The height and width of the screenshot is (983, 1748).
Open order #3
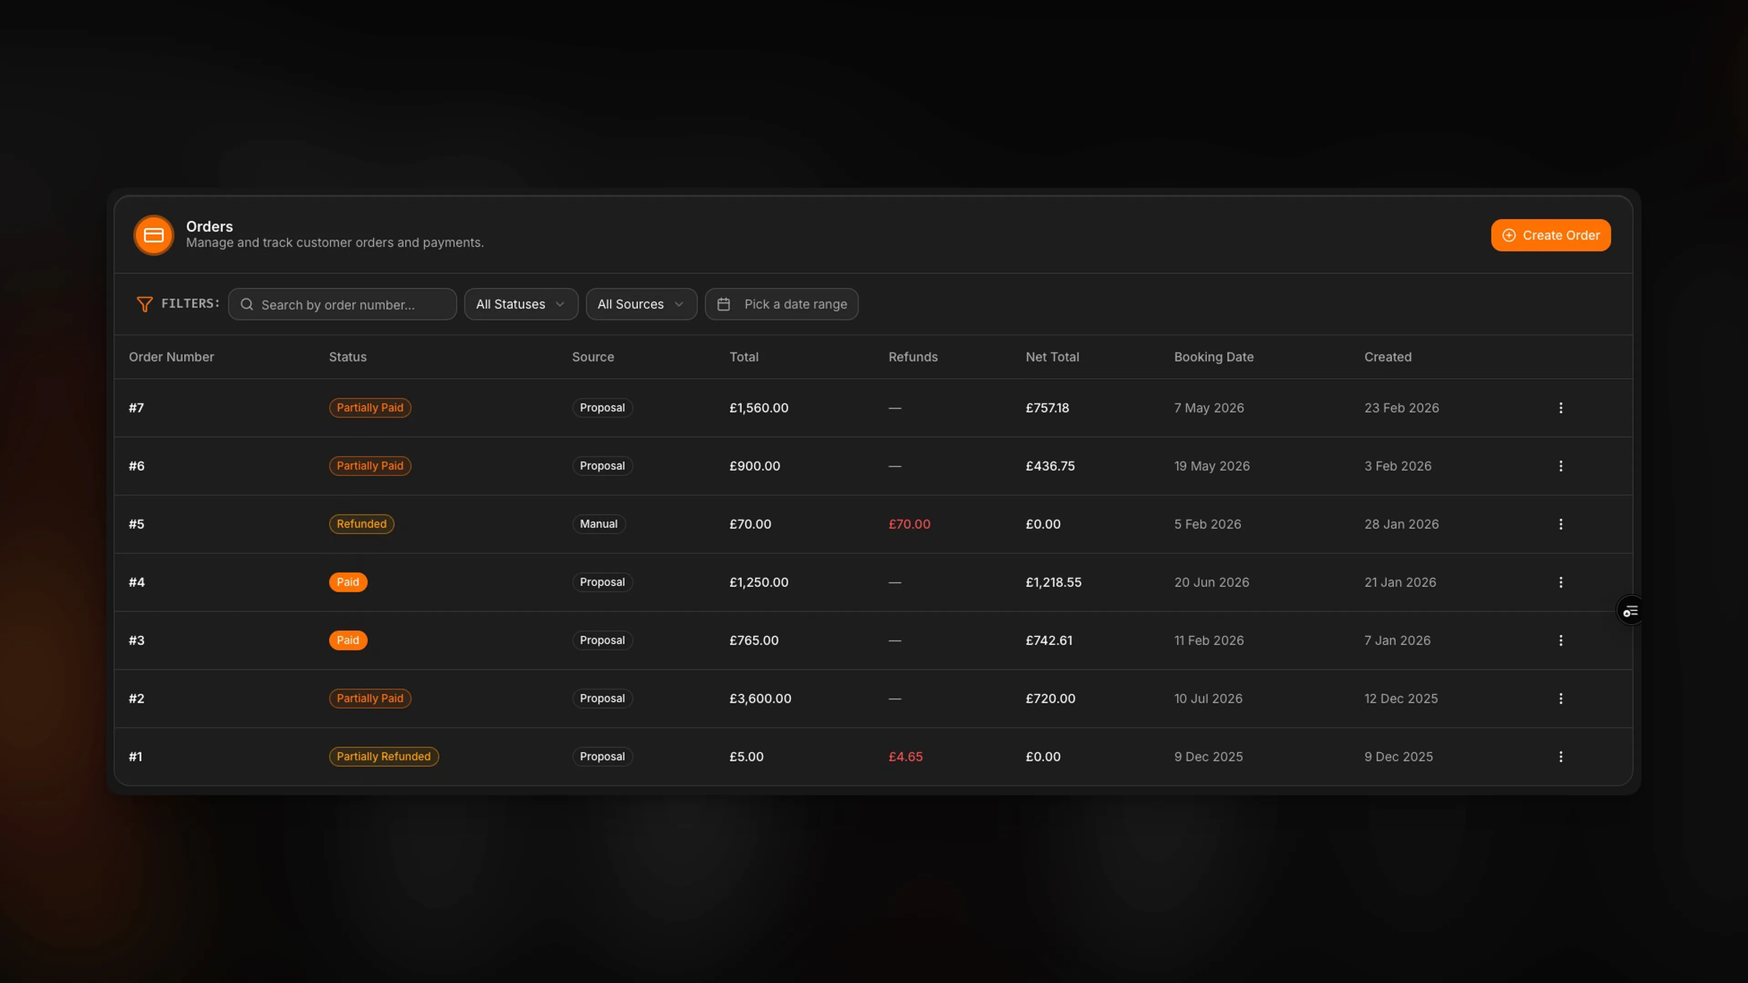tap(137, 640)
